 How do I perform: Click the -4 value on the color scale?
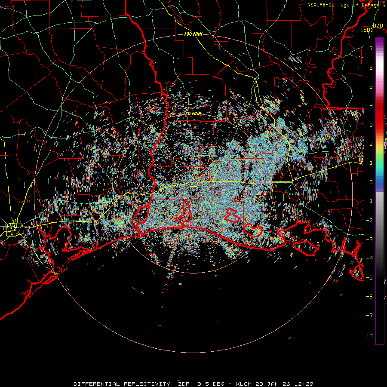pyautogui.click(x=369, y=258)
